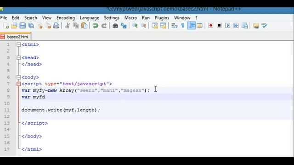This screenshot has height=165, width=294.
Task: Open the Search menu
Action: click(31, 18)
